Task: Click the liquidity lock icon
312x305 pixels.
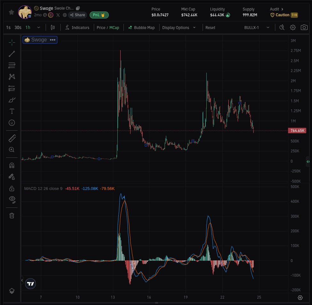Action: (x=228, y=15)
